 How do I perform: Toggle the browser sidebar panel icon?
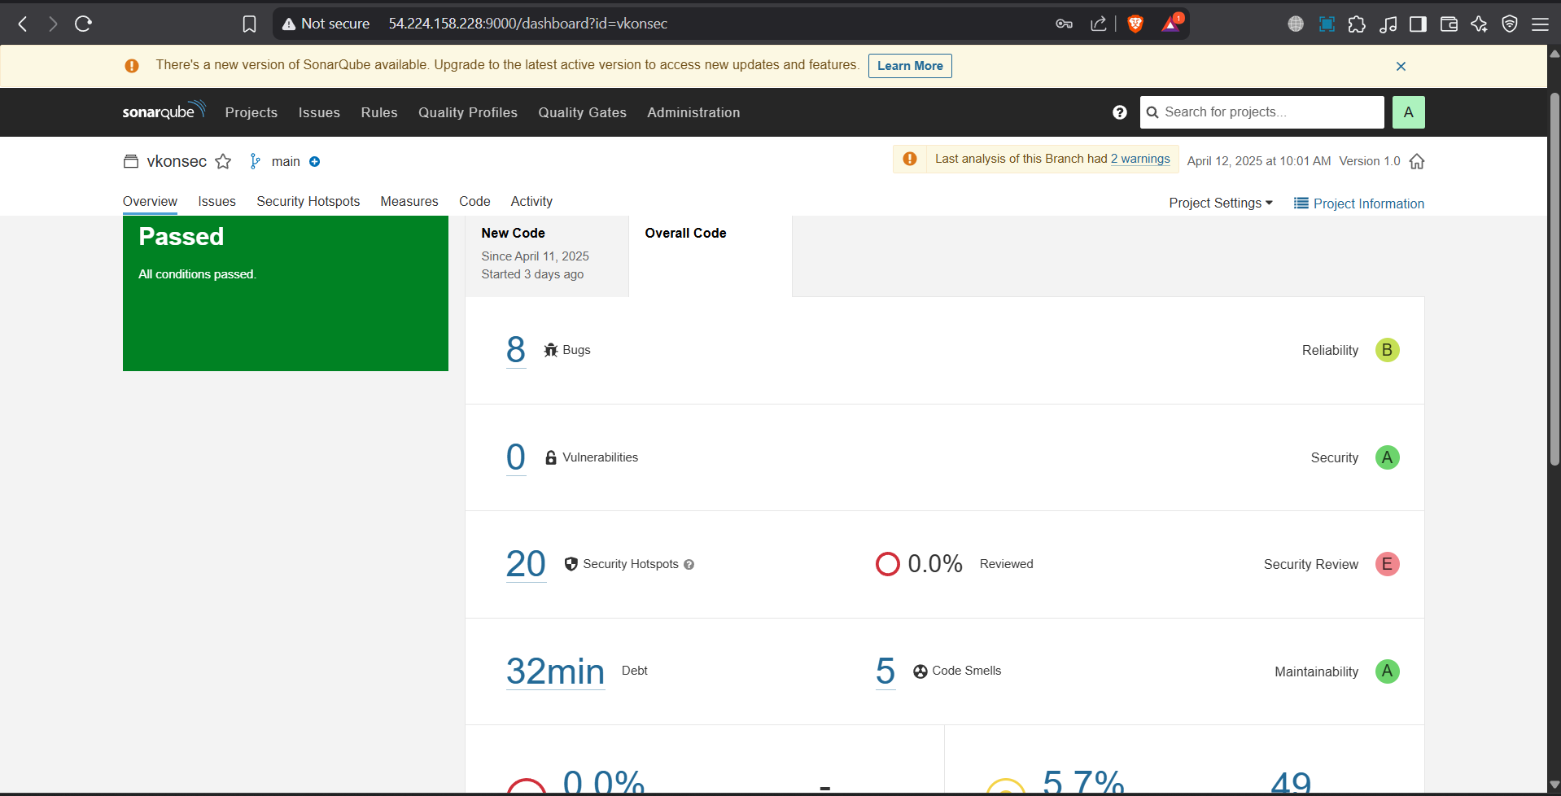tap(1419, 24)
